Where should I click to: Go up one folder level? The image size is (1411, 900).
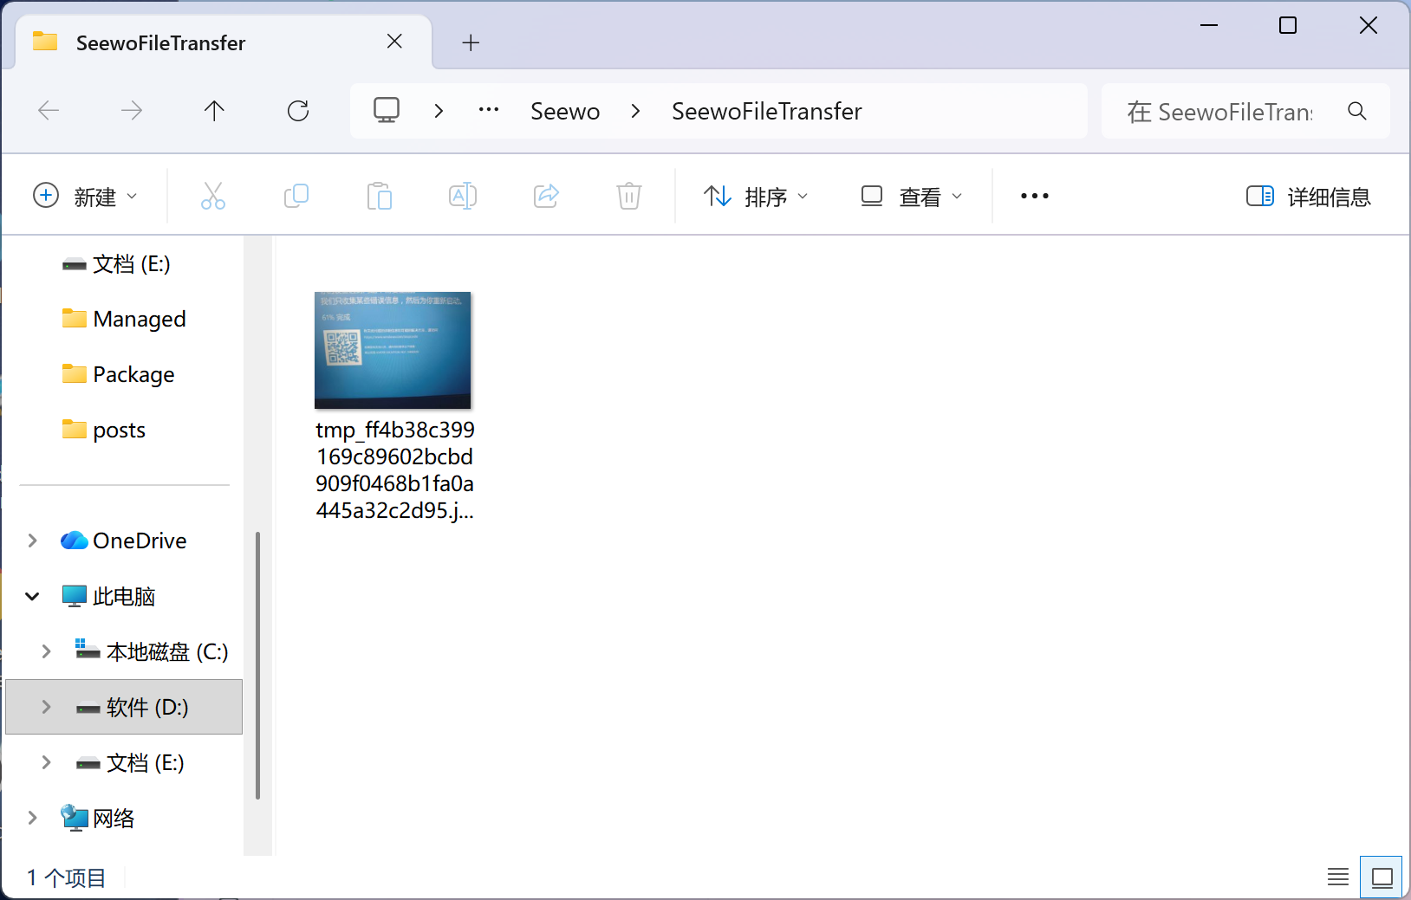(x=214, y=111)
